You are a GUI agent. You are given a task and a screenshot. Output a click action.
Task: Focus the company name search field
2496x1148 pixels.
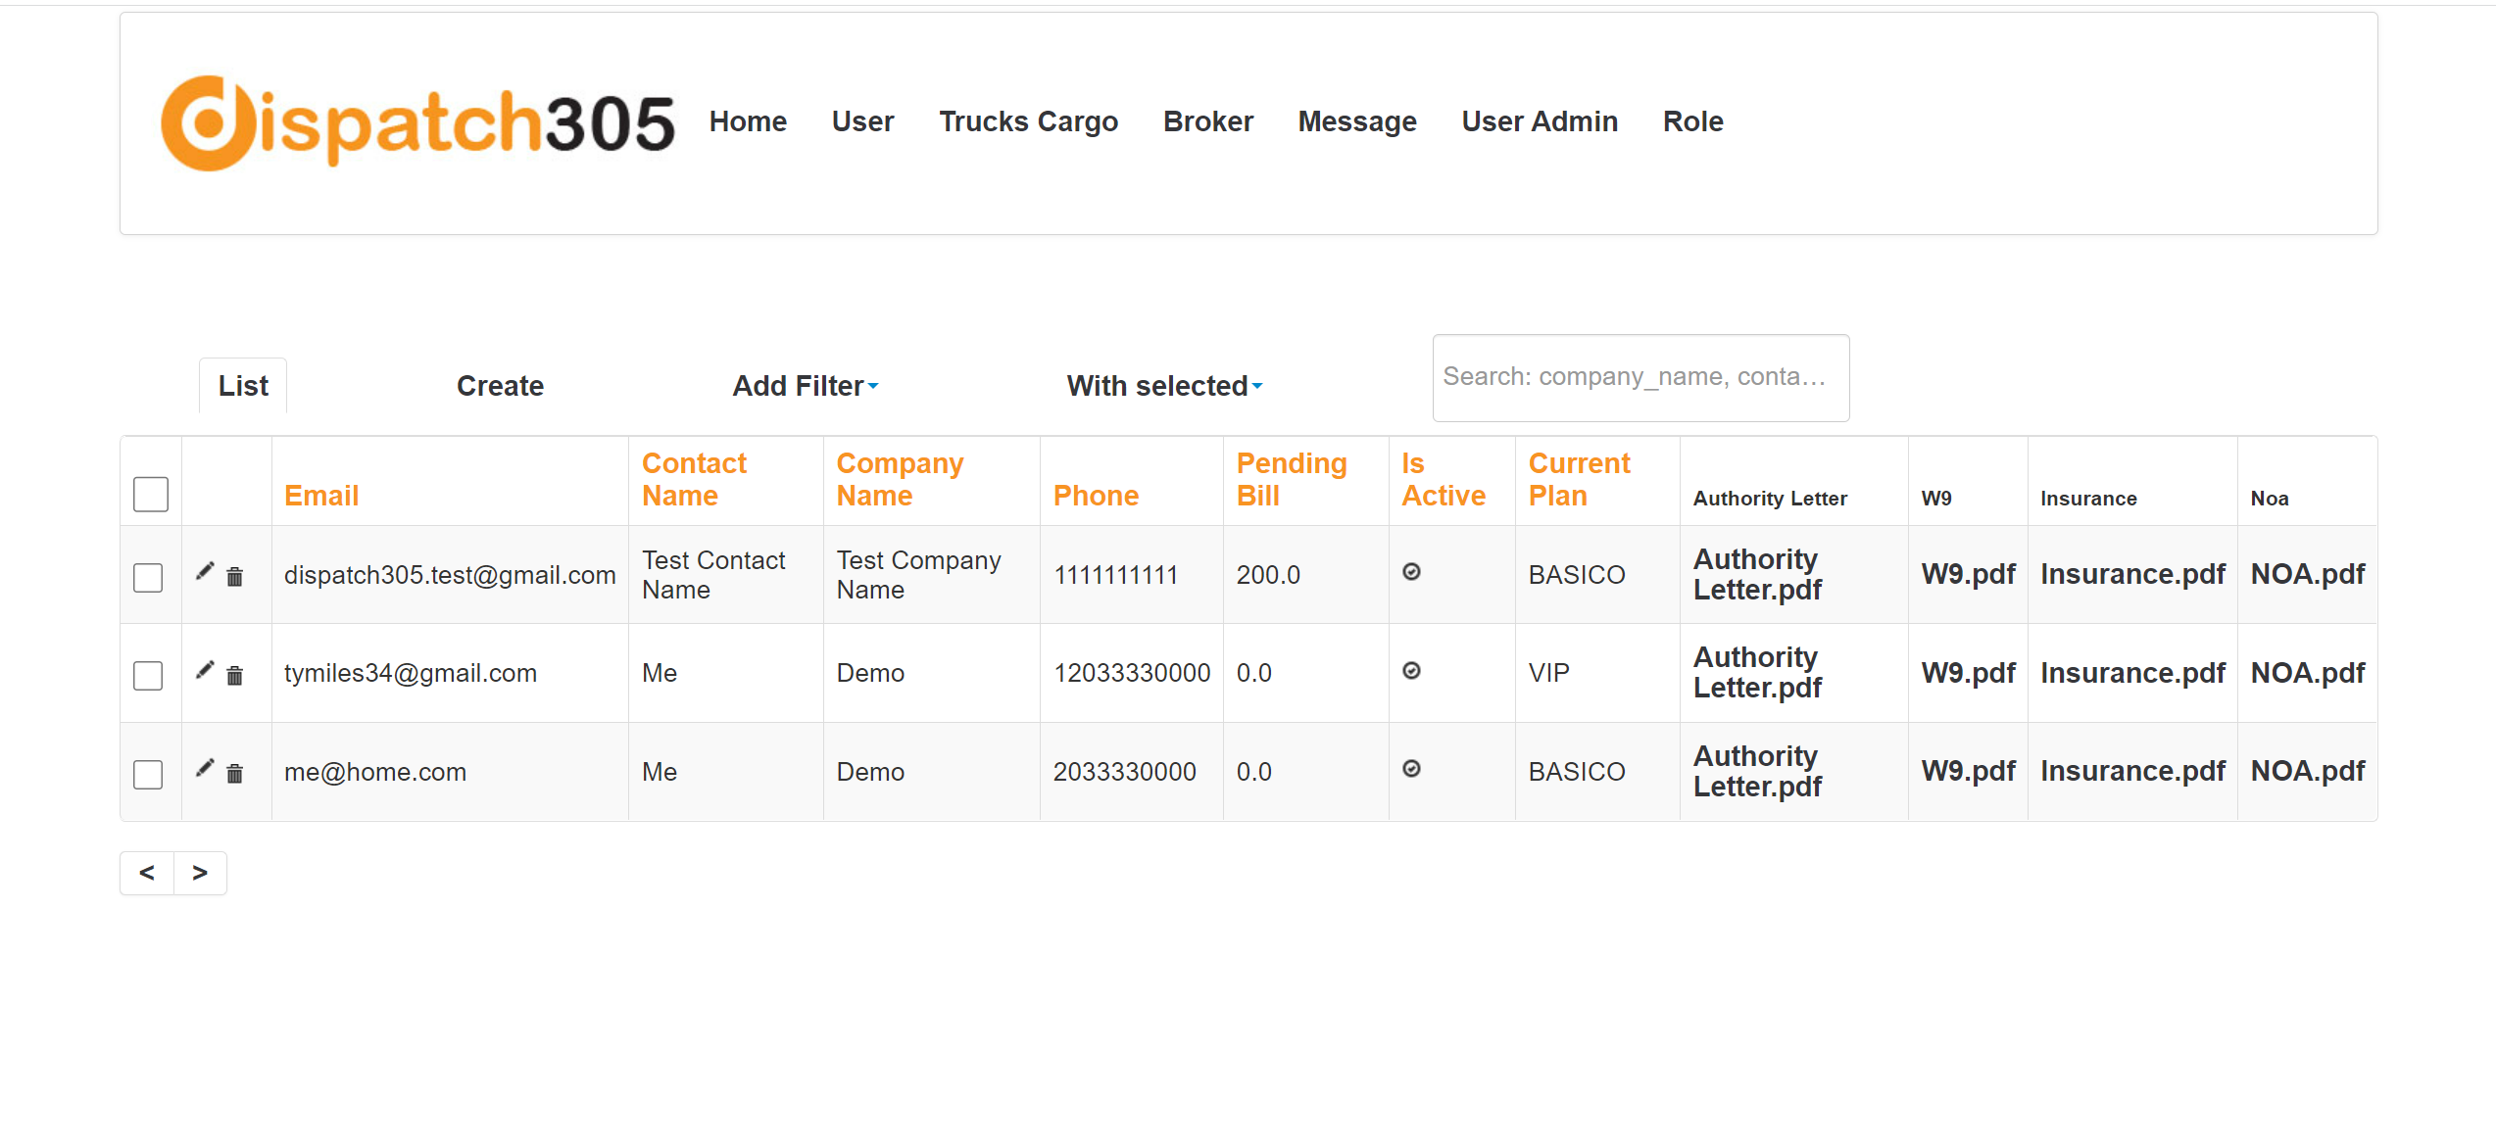[1640, 378]
